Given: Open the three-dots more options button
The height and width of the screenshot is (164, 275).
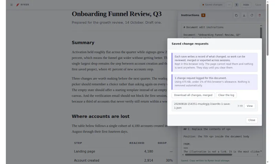Looking at the screenshot, I should click(x=229, y=5).
